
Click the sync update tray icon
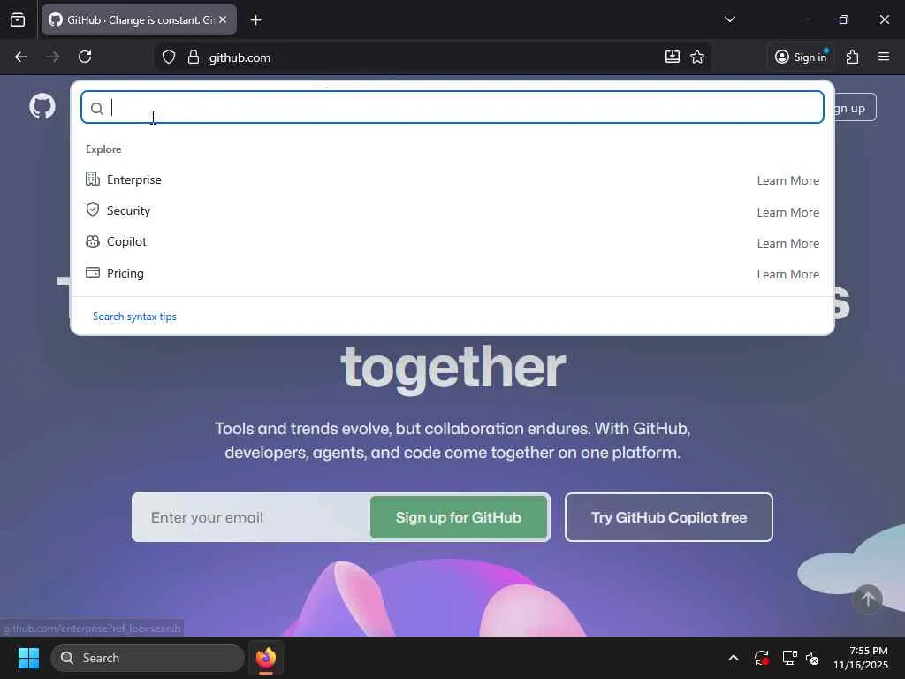click(x=761, y=658)
